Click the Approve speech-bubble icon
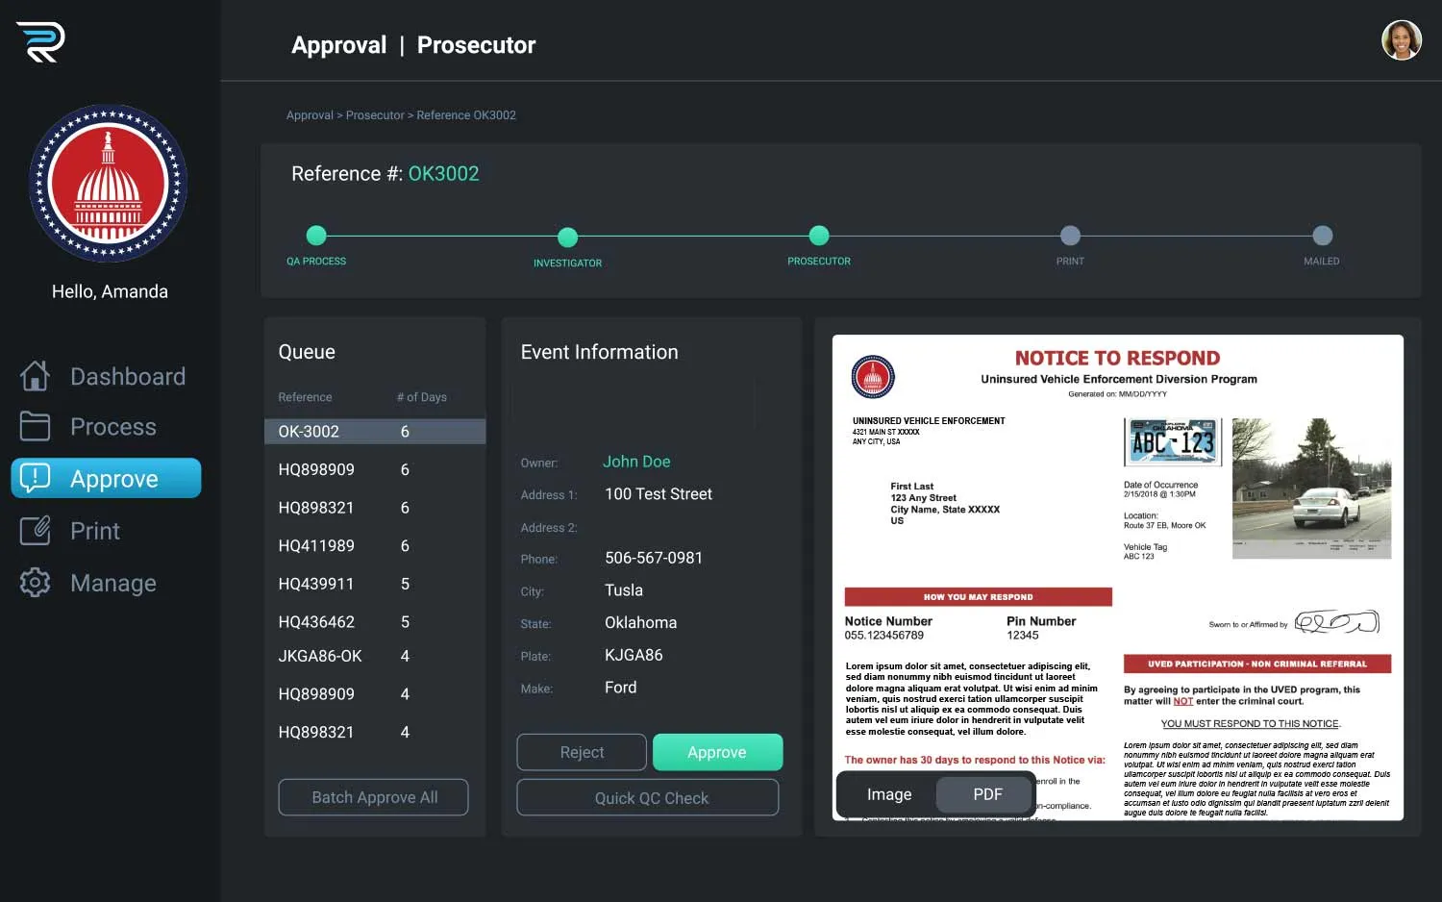 pos(35,478)
